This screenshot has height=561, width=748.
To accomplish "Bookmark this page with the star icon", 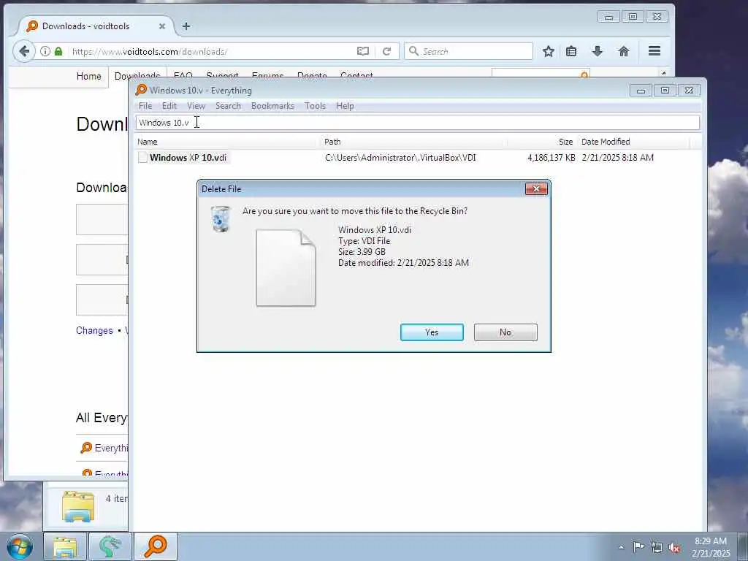I will click(x=549, y=51).
